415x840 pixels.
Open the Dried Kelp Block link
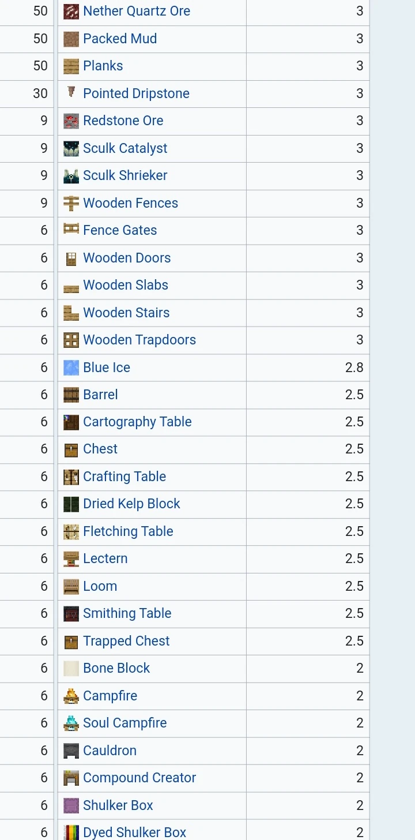[x=131, y=504]
